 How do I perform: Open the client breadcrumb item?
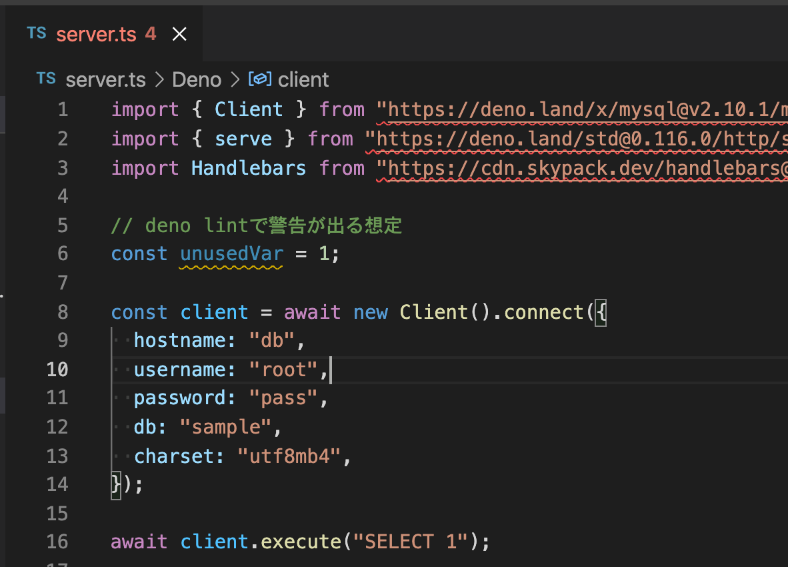pyautogui.click(x=303, y=79)
